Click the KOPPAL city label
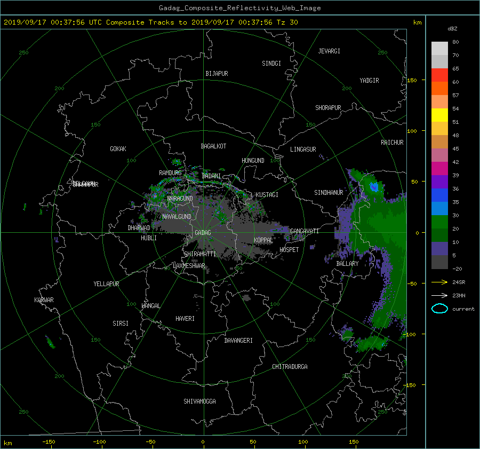This screenshot has width=480, height=449. [263, 240]
